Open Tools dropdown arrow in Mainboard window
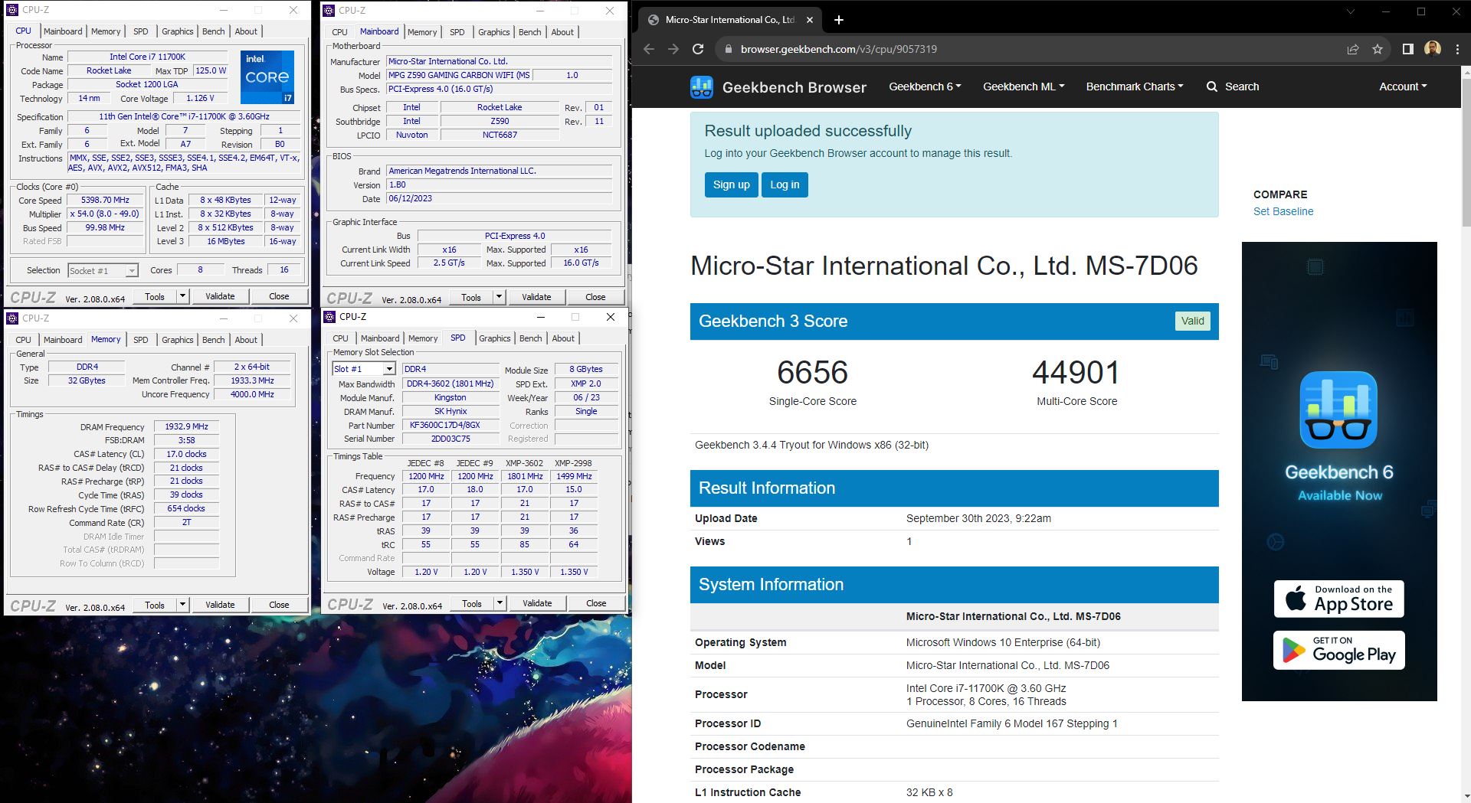The height and width of the screenshot is (803, 1471). [499, 297]
